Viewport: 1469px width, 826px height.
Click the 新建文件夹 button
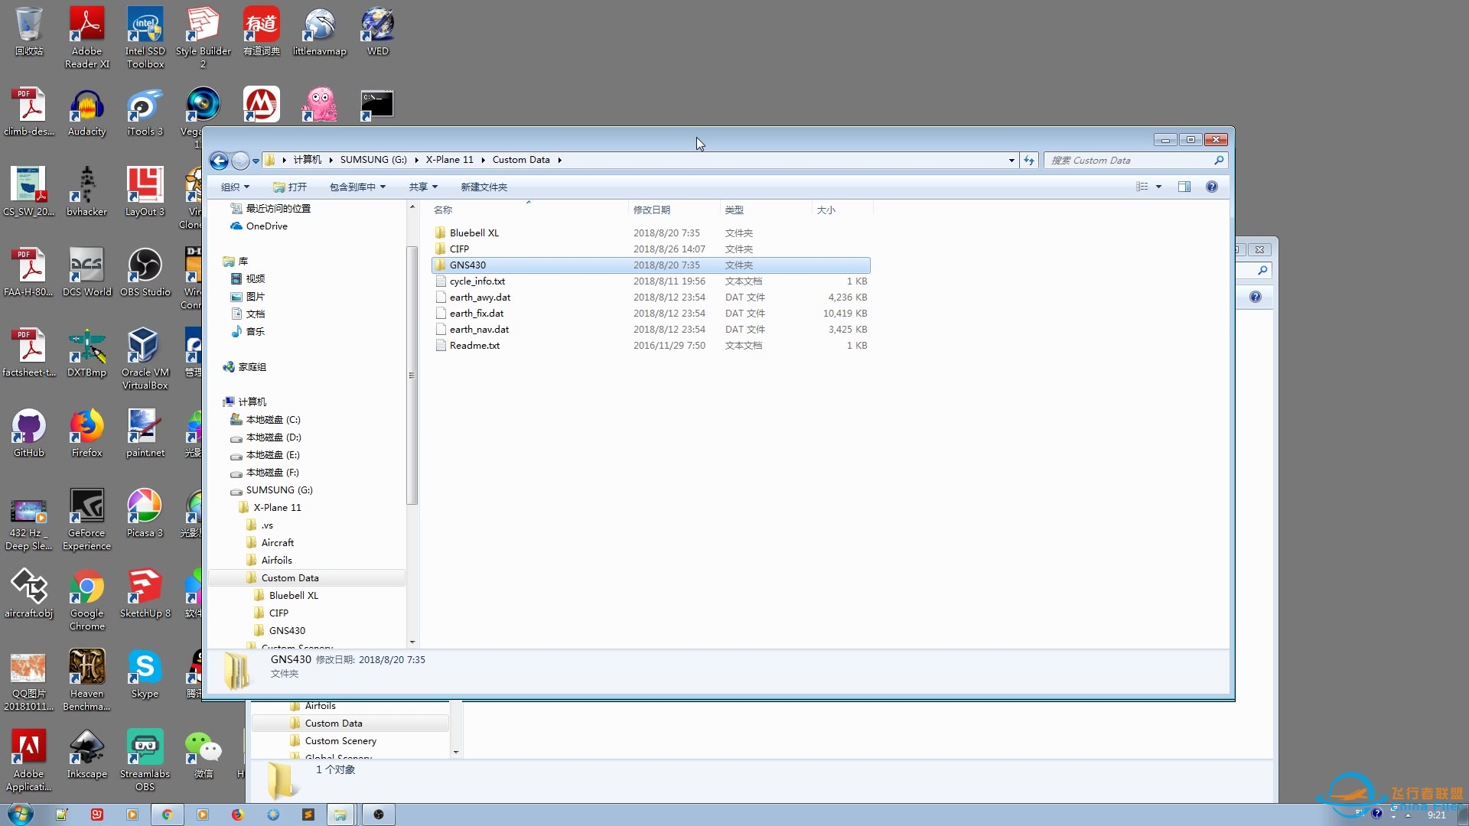484,187
